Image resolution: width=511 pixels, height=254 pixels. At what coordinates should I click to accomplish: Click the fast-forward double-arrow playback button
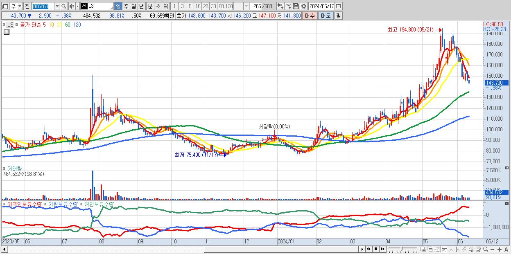(x=382, y=249)
